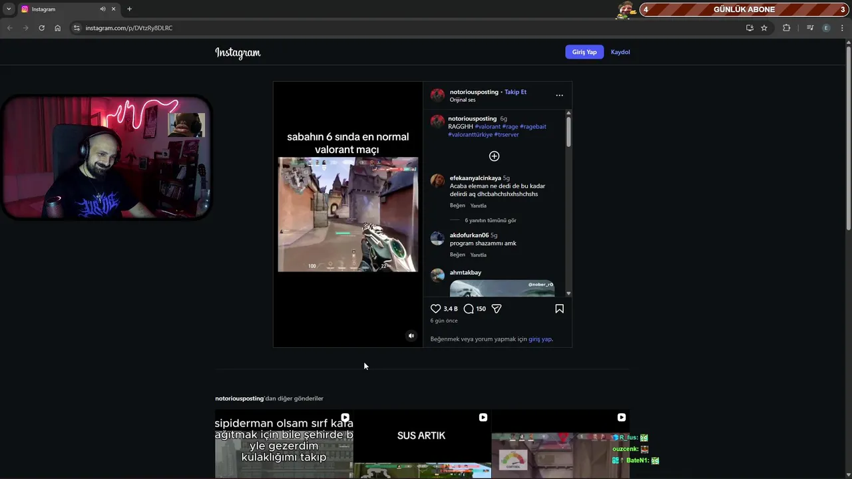Open SUS ARTIK reel thumbnail
This screenshot has width=852, height=479.
(422, 443)
